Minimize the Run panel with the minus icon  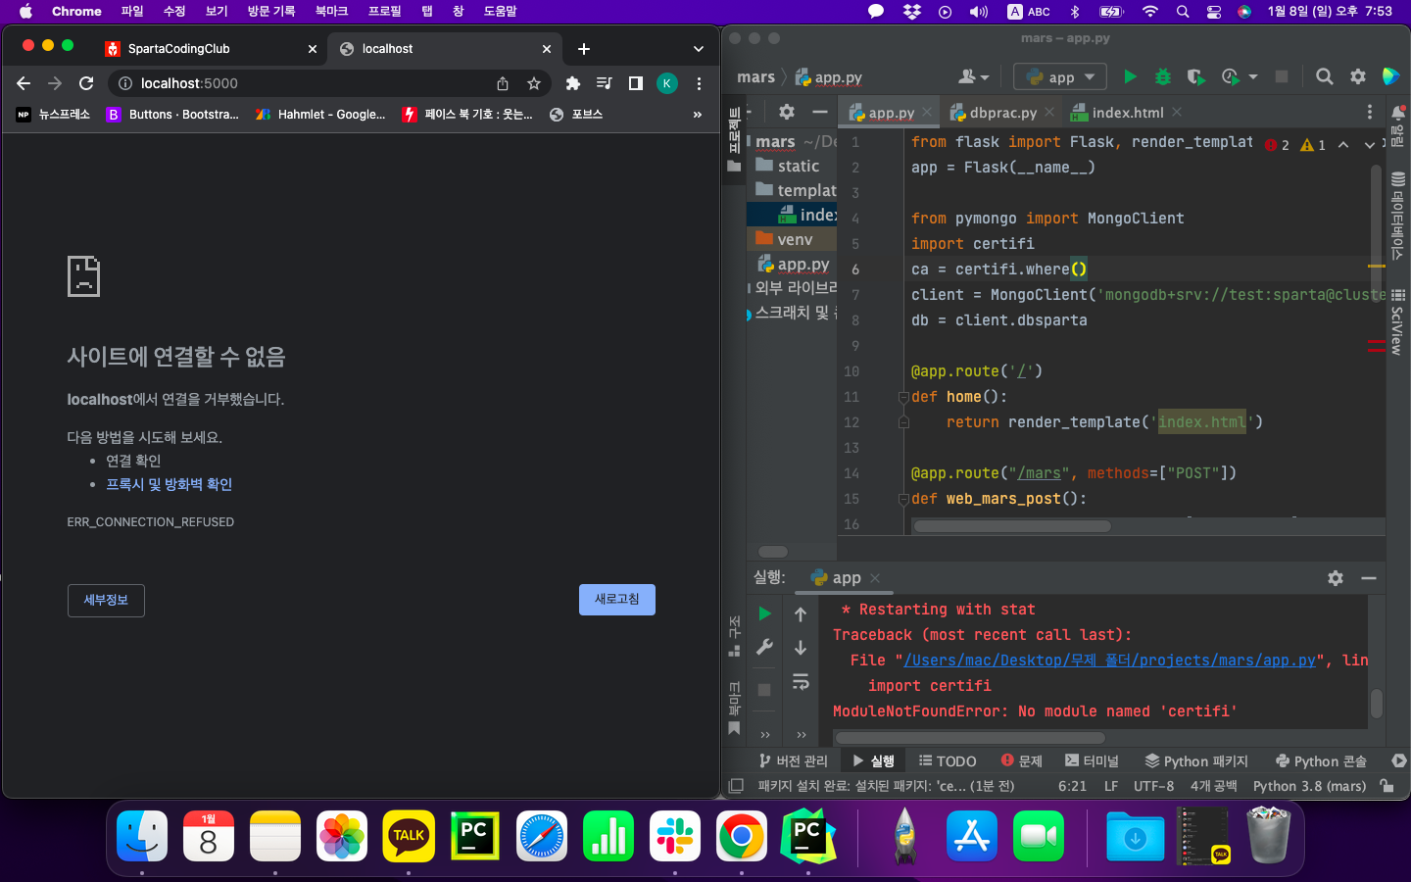(1369, 578)
